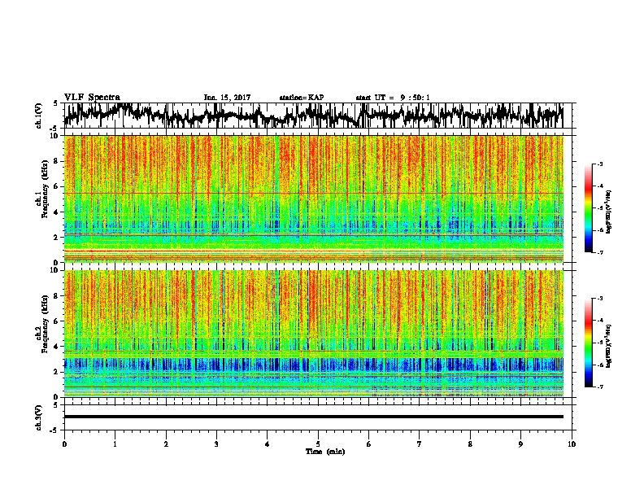This screenshot has width=644, height=498.
Task: Click the ch.2 colorbar log(PSD) unit label
Action: [609, 346]
